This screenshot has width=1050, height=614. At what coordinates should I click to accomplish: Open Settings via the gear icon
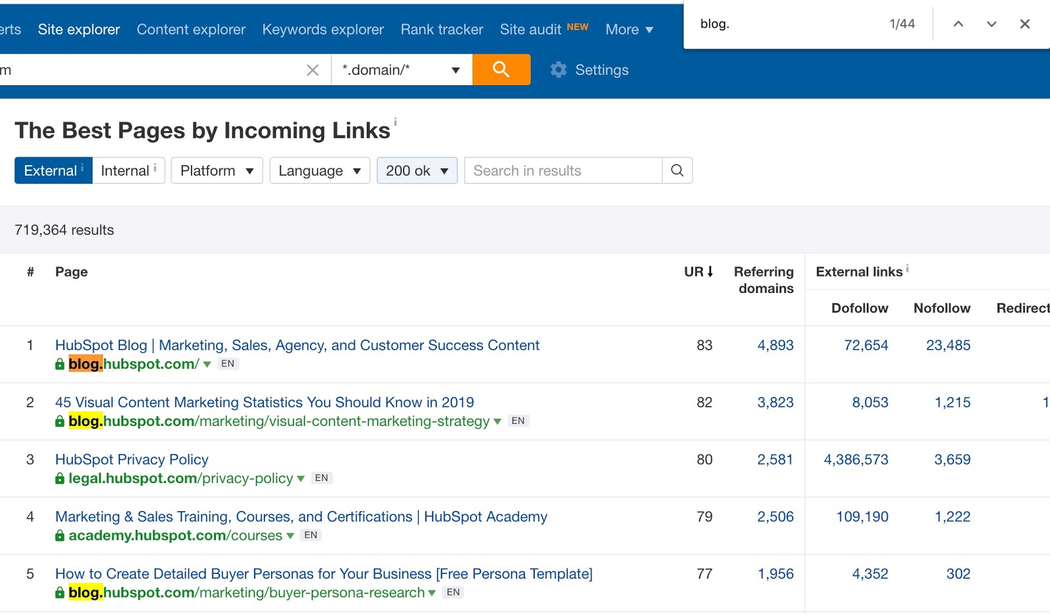coord(558,70)
